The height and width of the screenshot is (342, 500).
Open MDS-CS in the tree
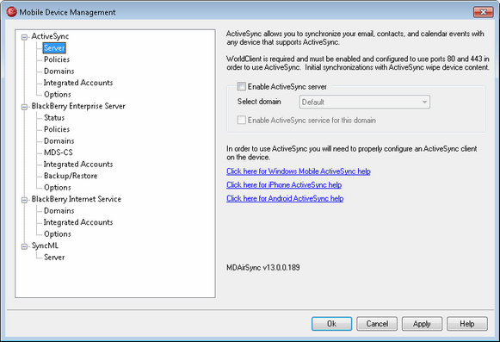[58, 152]
